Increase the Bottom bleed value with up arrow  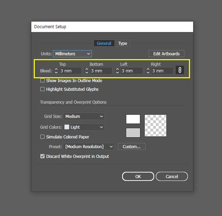[x=87, y=69]
